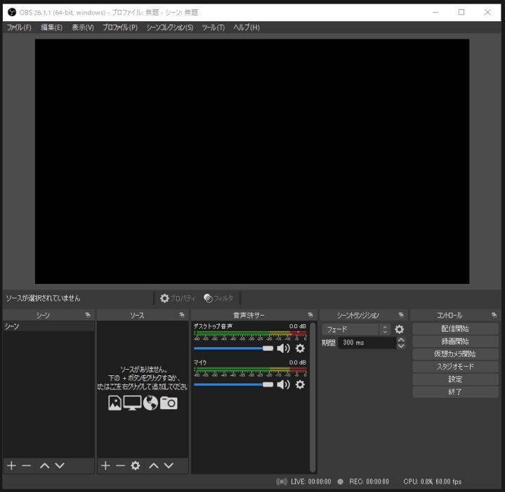Adjust マイク volume slider
Screen dimensions: 505x492
pyautogui.click(x=233, y=384)
